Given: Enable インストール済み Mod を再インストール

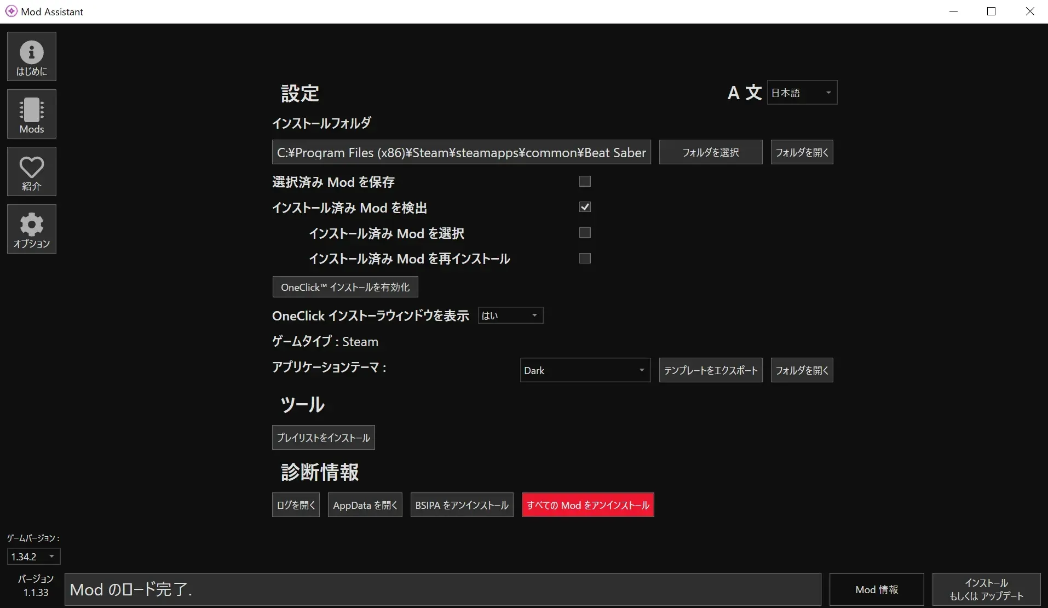Looking at the screenshot, I should 584,258.
